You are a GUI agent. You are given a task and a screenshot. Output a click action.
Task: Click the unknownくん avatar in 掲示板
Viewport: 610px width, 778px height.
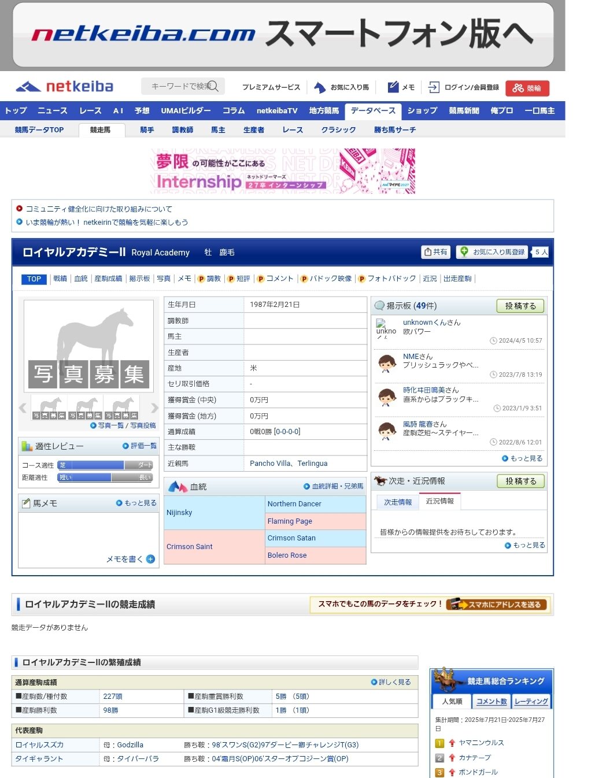point(386,329)
